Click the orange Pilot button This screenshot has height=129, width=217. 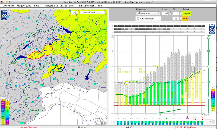pos(185,18)
